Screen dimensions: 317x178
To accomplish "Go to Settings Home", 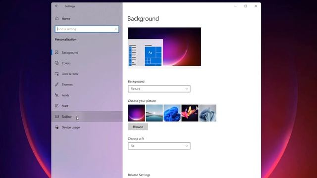I will click(x=87, y=19).
